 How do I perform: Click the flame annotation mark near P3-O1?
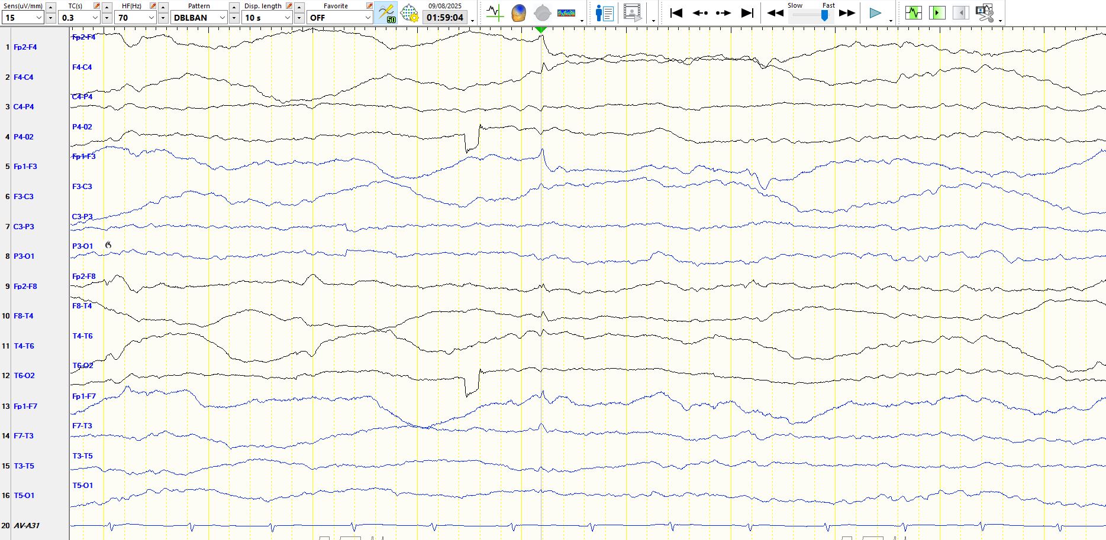coord(108,245)
